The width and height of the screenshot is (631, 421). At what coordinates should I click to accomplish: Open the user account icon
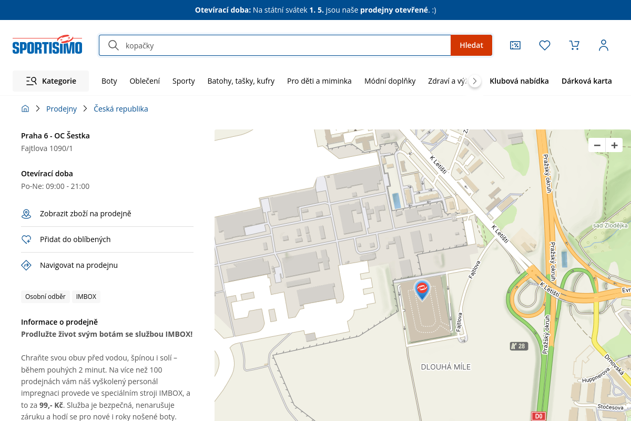click(604, 45)
